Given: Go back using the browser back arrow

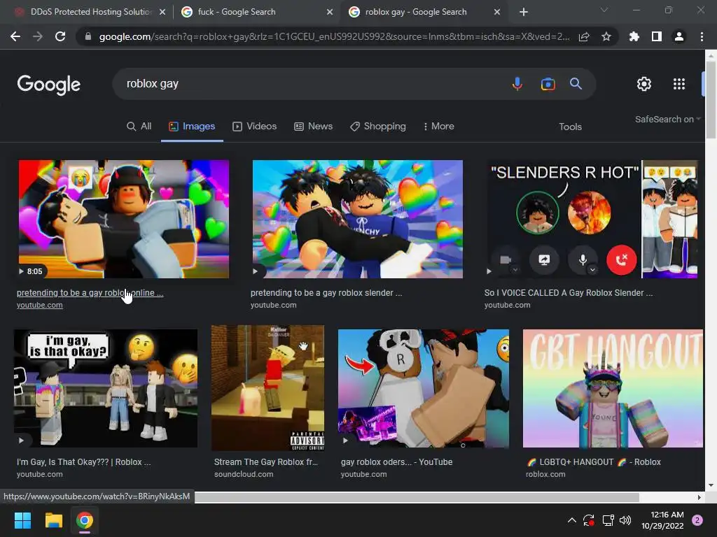Looking at the screenshot, I should [x=15, y=36].
